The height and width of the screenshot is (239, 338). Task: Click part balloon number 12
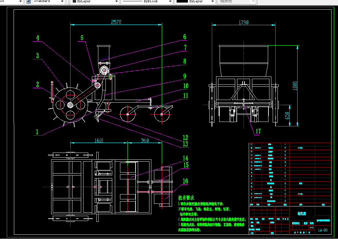click(185, 137)
